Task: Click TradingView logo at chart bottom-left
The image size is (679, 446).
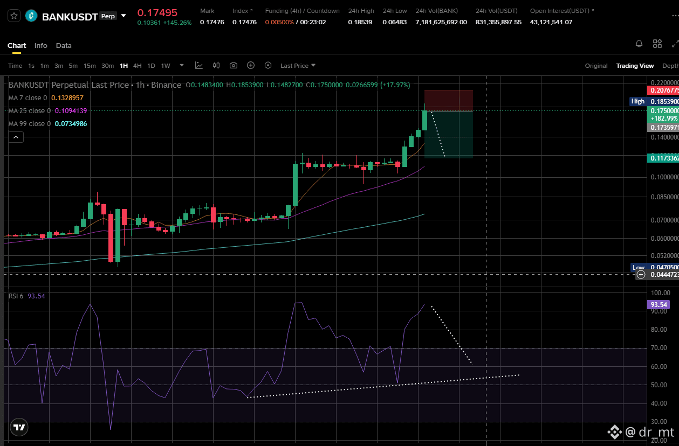Action: pyautogui.click(x=19, y=427)
